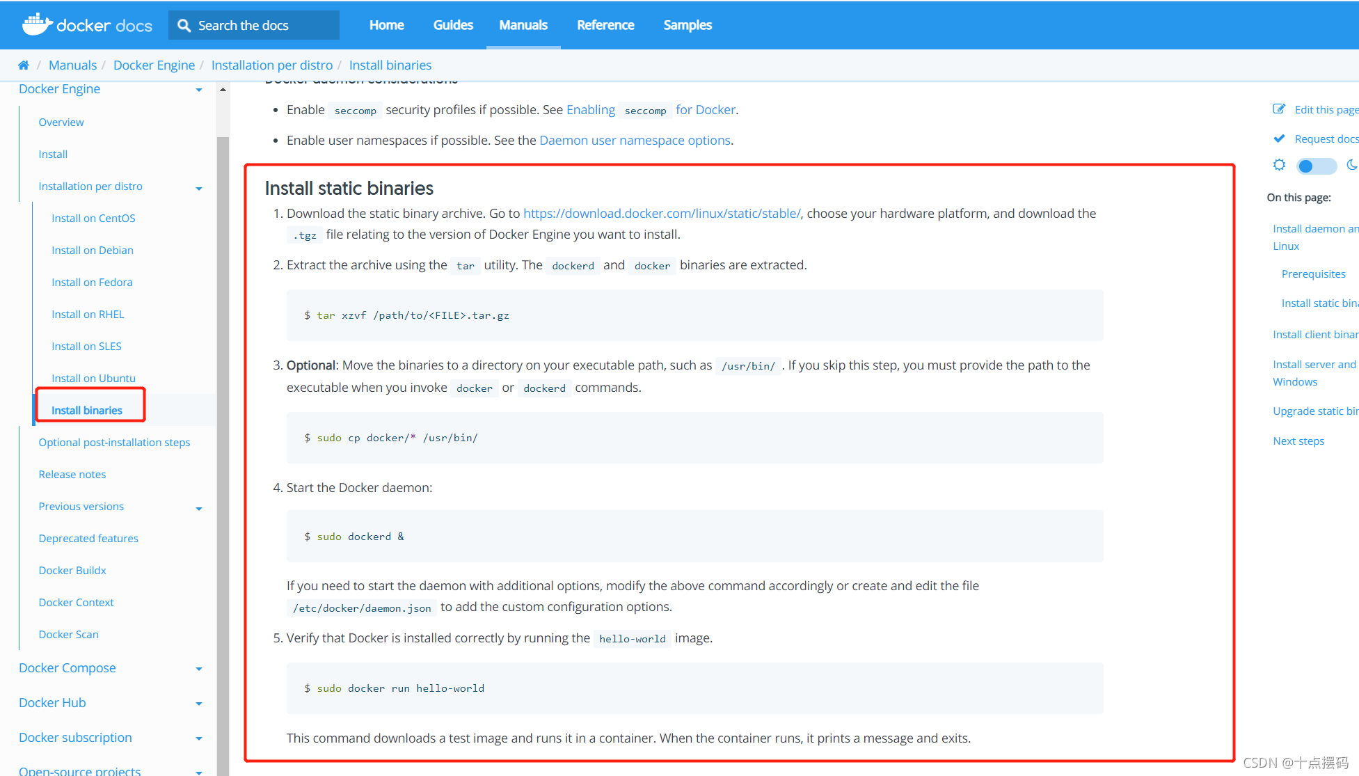
Task: Click Install binaries breadcrumb
Action: pyautogui.click(x=390, y=65)
